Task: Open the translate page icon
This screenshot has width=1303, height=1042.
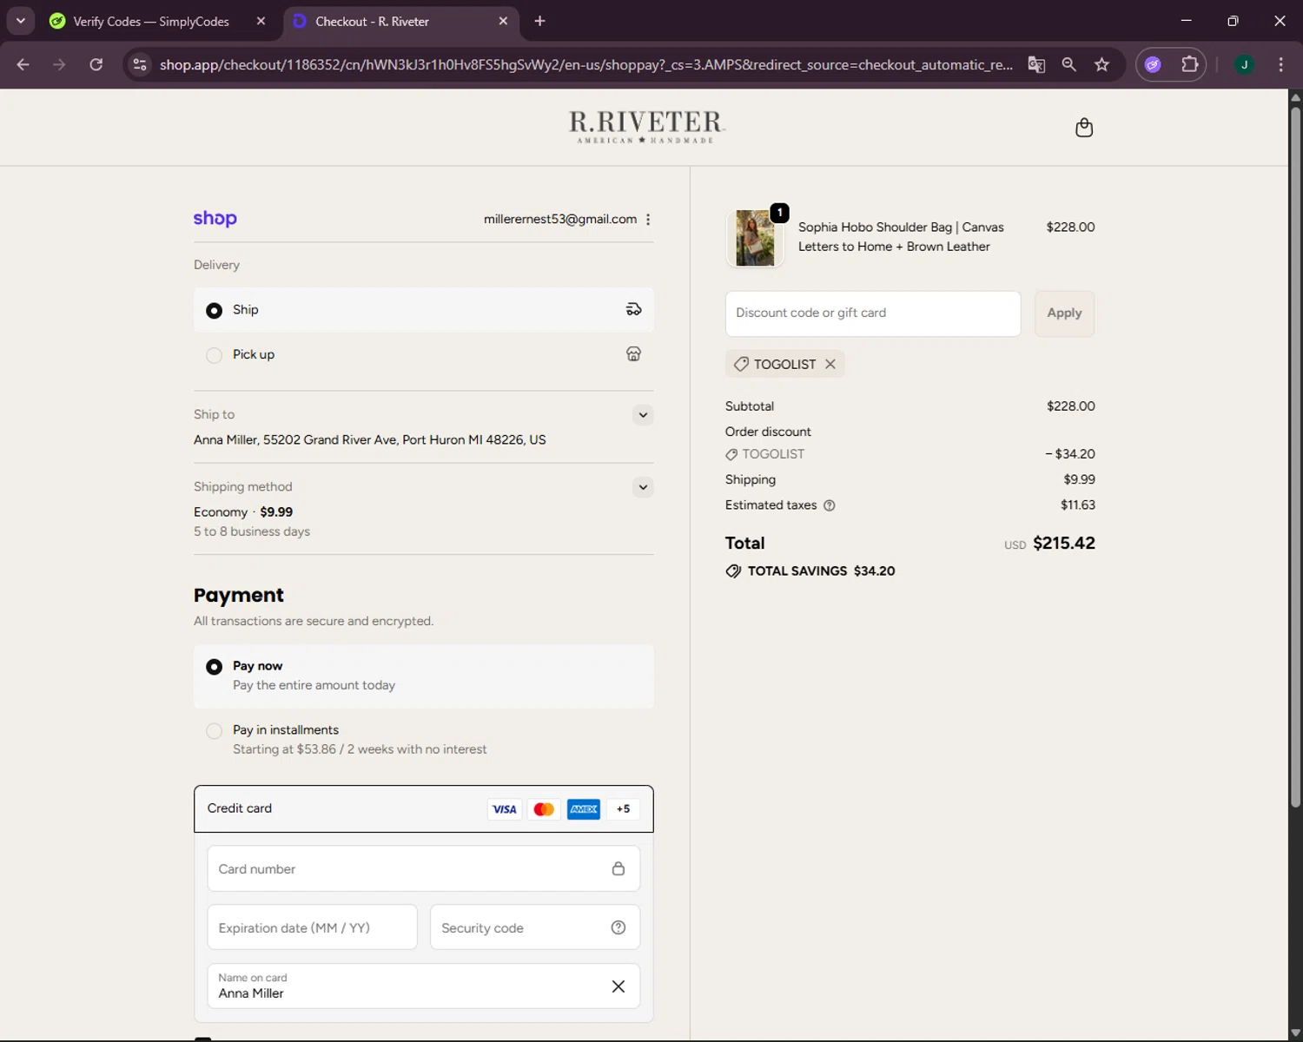Action: [x=1036, y=64]
